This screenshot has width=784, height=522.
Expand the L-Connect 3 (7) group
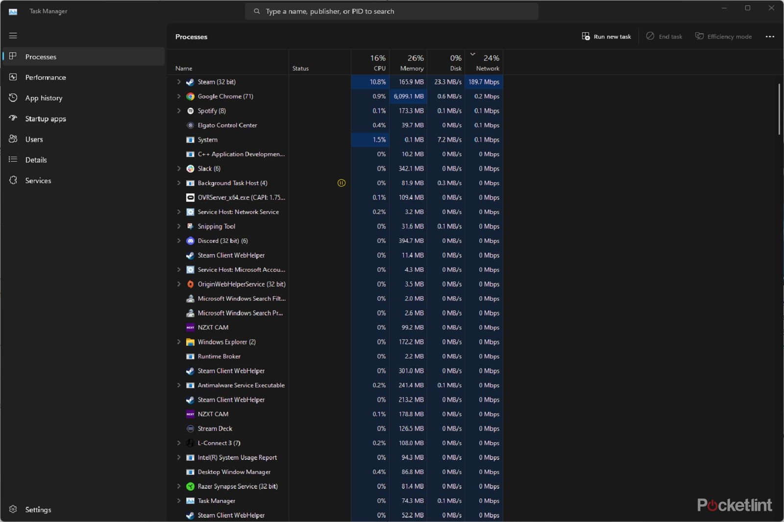coord(179,443)
